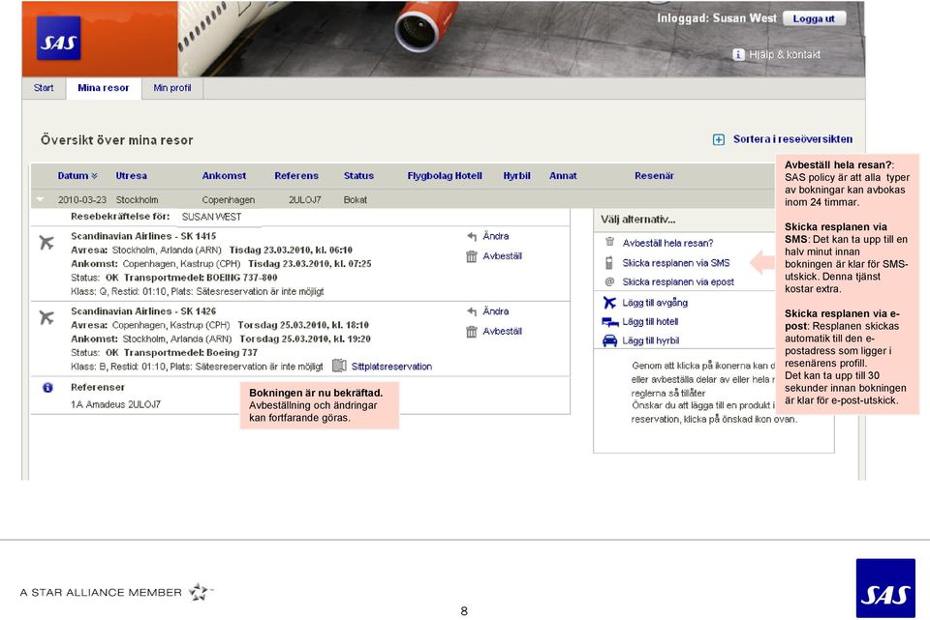Click the Ändra link for SK 1415

coord(496,236)
